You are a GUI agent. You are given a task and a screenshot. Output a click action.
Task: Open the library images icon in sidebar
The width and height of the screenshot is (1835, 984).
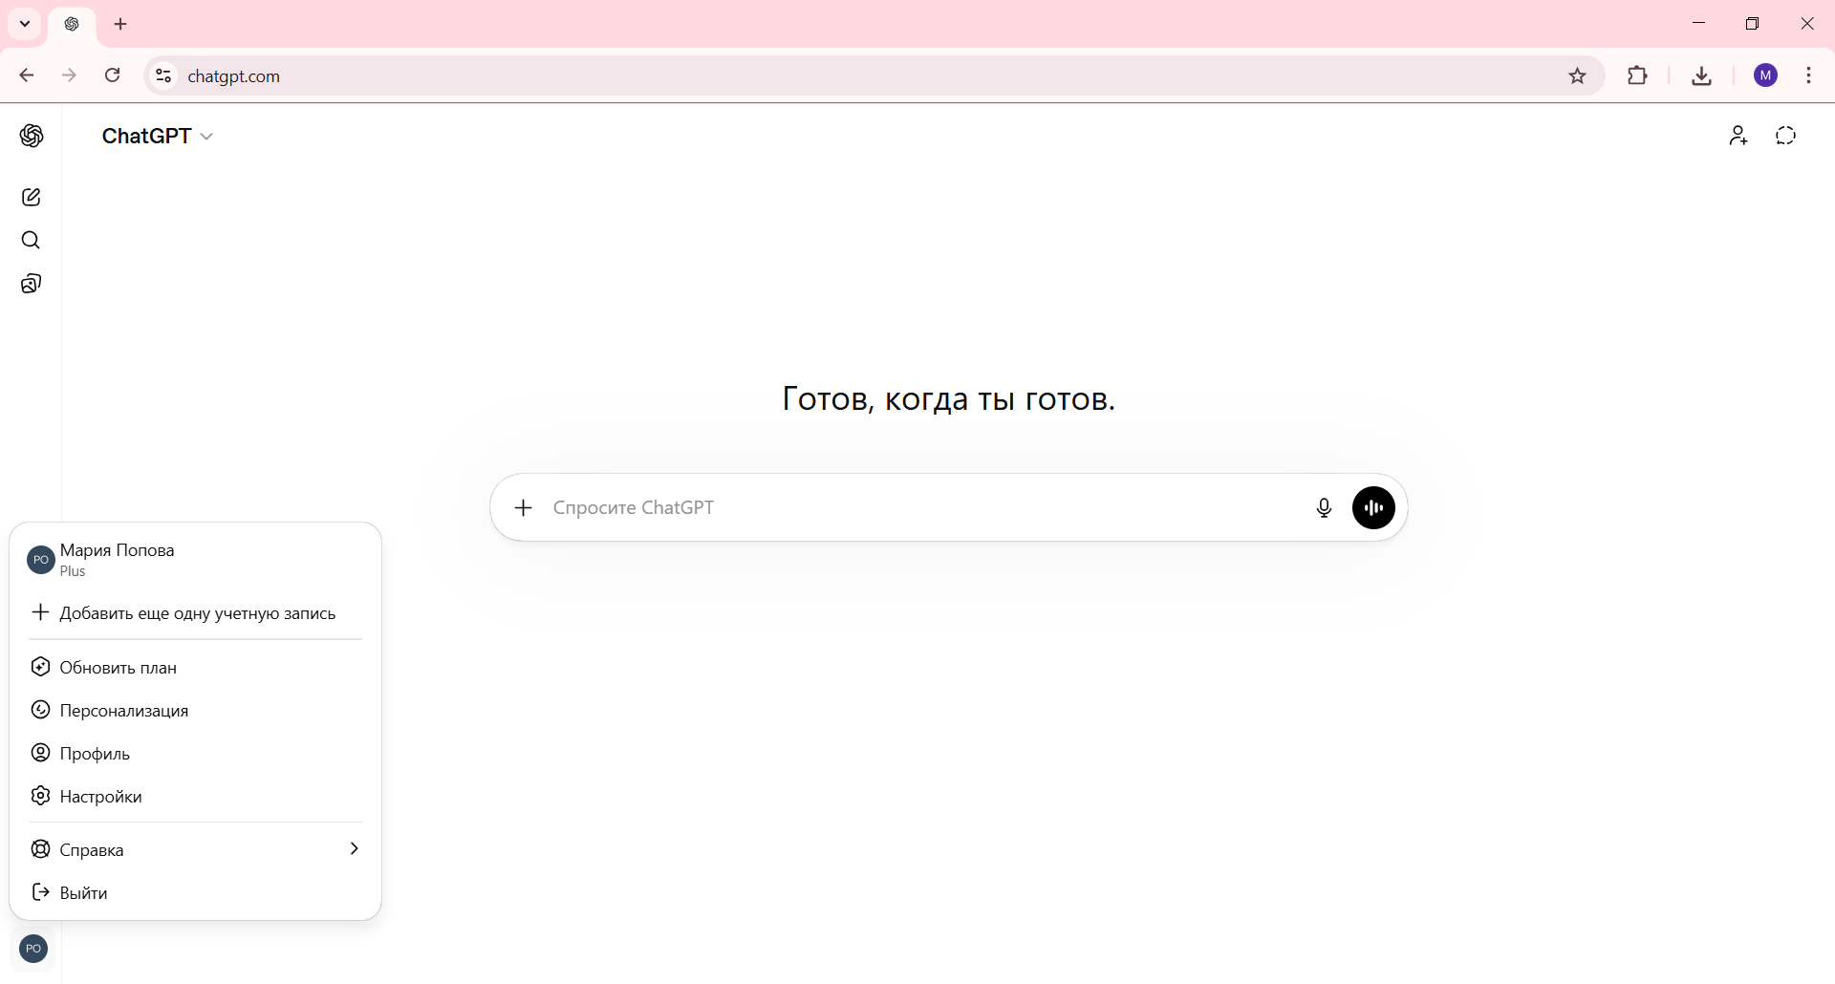click(x=32, y=284)
